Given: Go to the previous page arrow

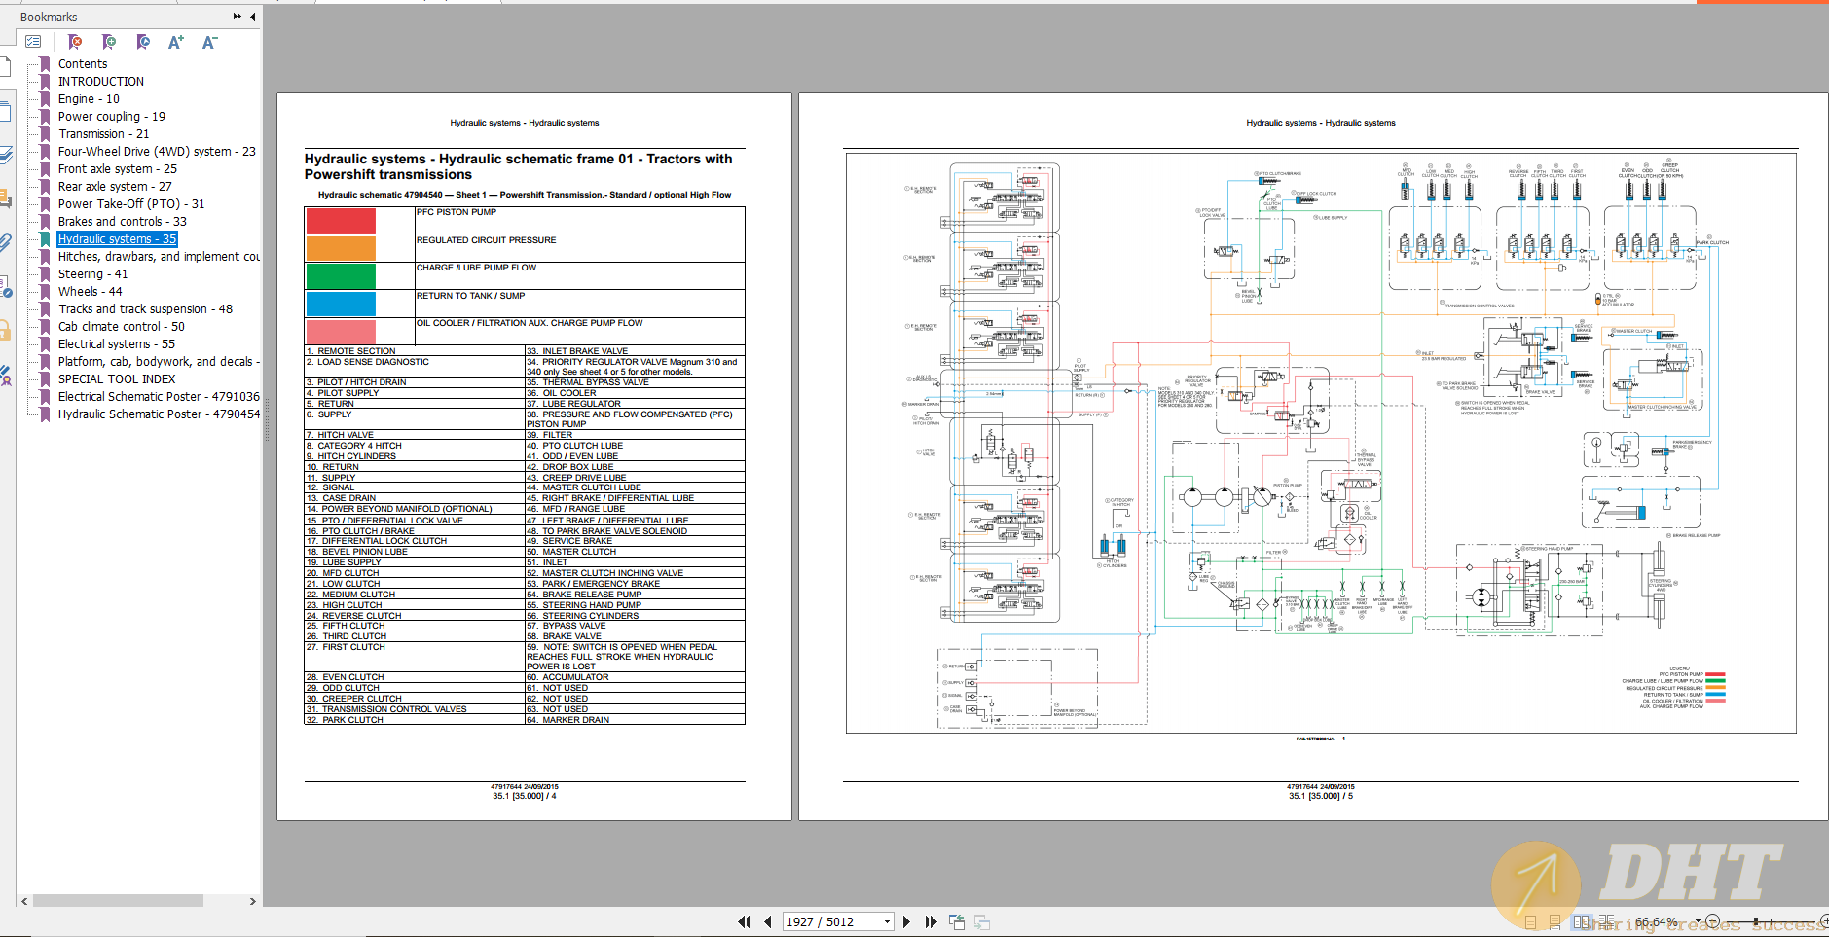Looking at the screenshot, I should click(x=768, y=921).
